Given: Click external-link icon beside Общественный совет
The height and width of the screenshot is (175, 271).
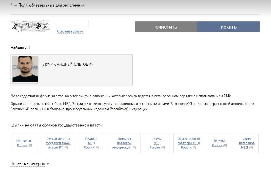Looking at the screenshot, I should (x=195, y=148).
